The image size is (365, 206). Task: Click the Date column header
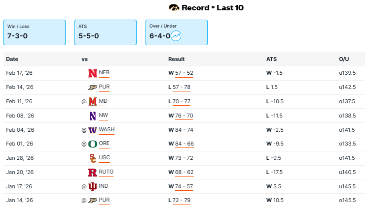coord(12,59)
